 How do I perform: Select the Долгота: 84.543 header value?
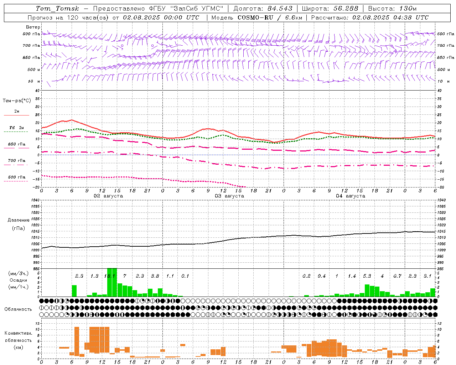coord(263,9)
